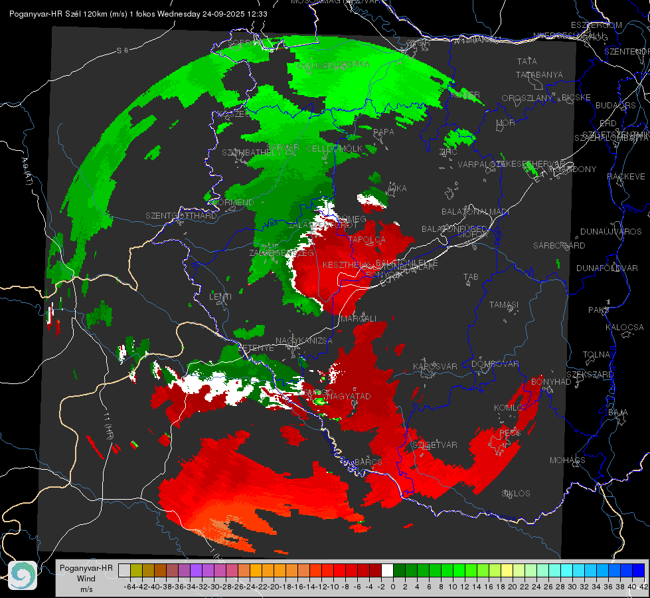The height and width of the screenshot is (598, 650).
Task: Click the 42 legend value
Action: point(644,587)
